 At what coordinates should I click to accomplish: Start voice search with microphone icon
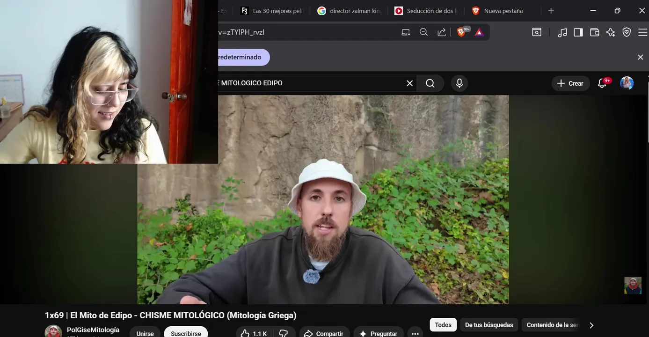(x=459, y=83)
